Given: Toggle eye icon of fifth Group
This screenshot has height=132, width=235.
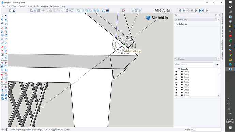Looking at the screenshot, I should point(176,82).
